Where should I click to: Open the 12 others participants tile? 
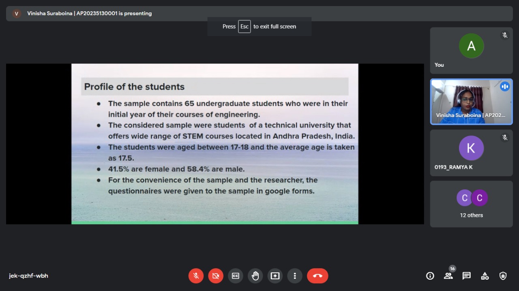pos(471,204)
